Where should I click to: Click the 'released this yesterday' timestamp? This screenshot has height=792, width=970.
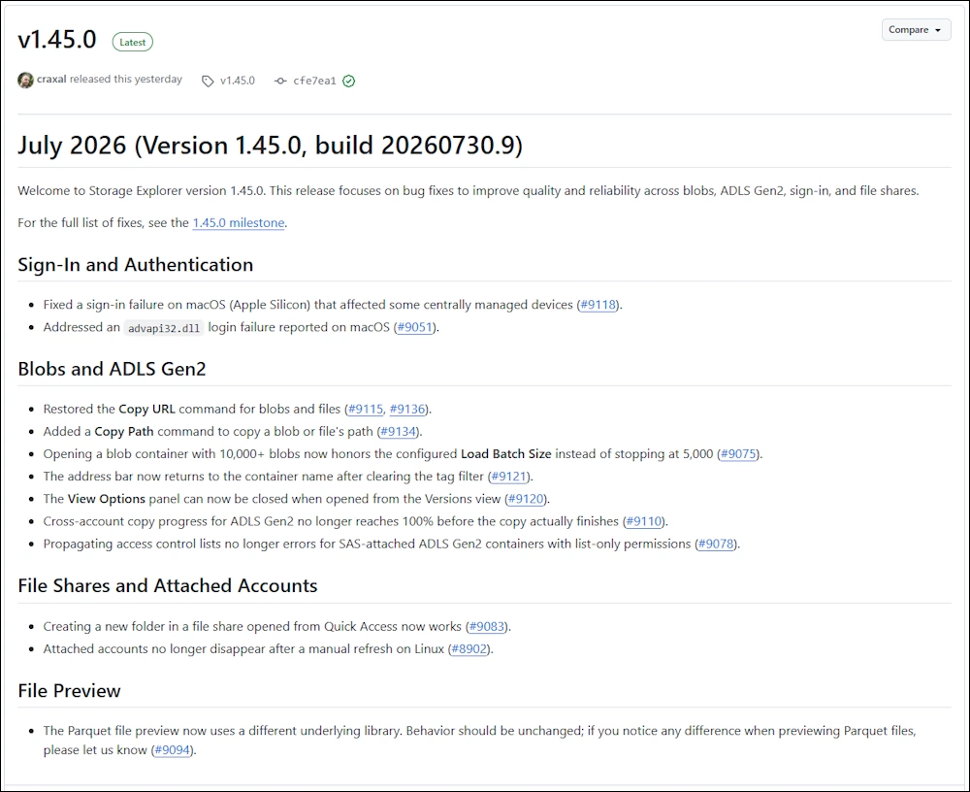tap(125, 80)
